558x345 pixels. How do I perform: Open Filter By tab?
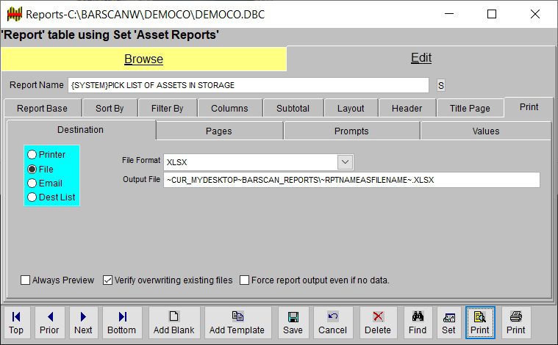pos(168,109)
